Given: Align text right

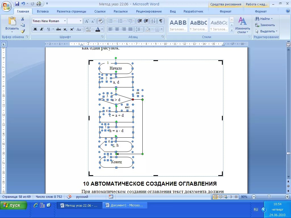Looking at the screenshot, I should [x=124, y=29].
